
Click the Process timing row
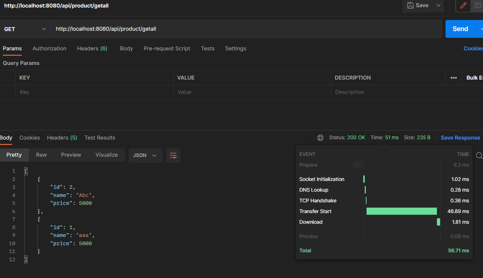(384, 236)
